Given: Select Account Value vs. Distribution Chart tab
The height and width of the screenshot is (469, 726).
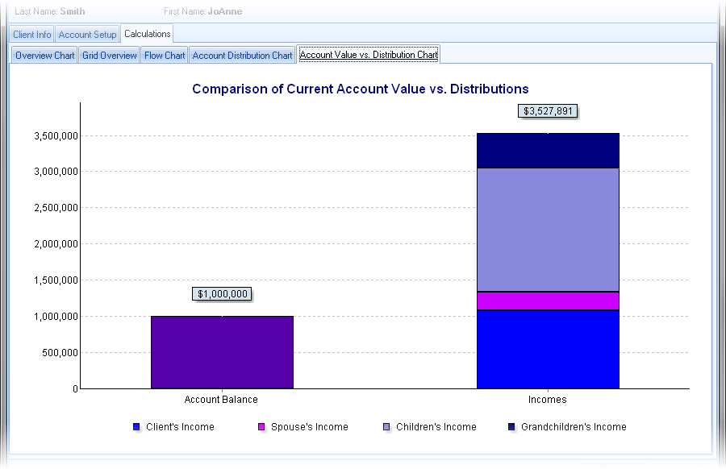Looking at the screenshot, I should [x=369, y=56].
